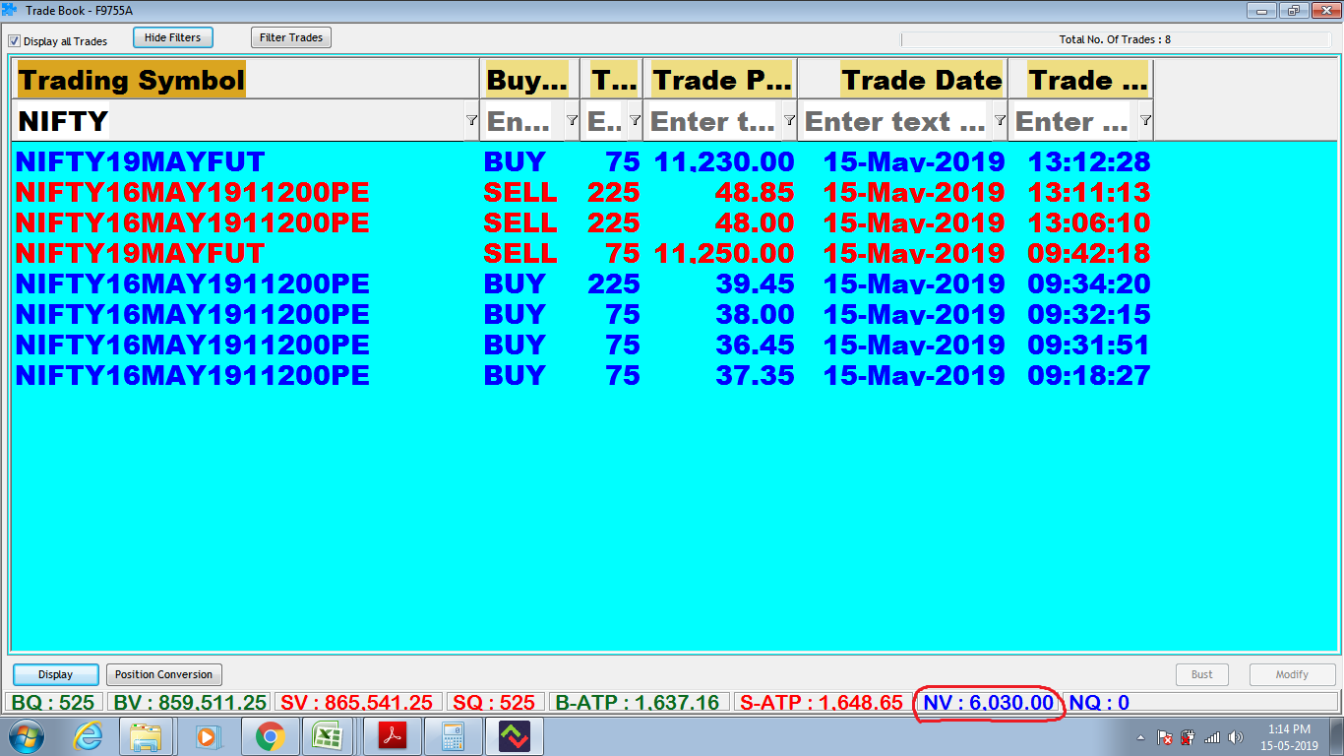Click Hide Filters button
The image size is (1344, 756).
[172, 37]
